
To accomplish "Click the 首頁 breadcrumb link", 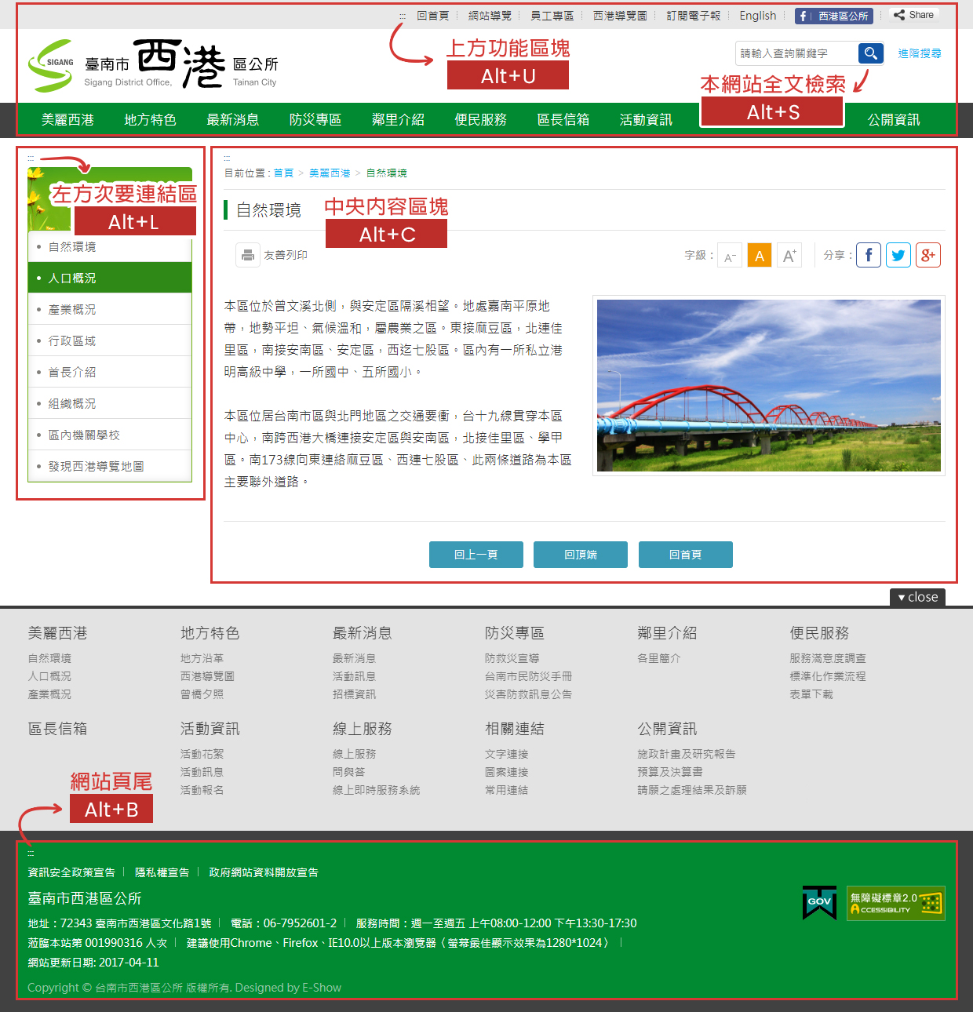I will 283,173.
